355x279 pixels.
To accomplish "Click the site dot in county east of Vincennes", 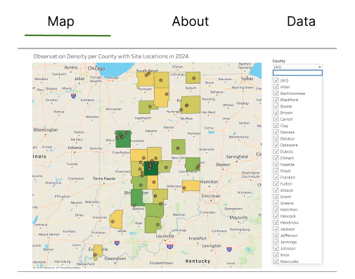I will 112,221.
